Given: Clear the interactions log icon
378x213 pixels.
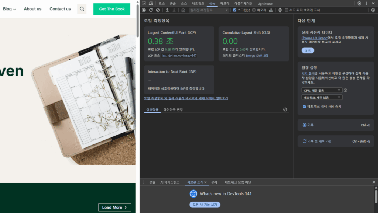Looking at the screenshot, I should (x=285, y=109).
